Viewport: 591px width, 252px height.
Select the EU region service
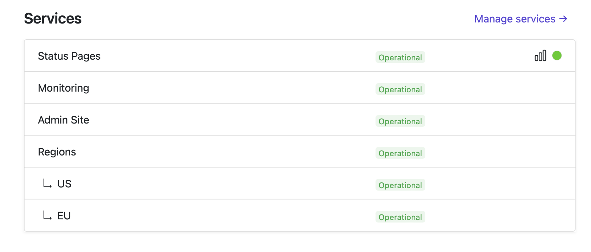point(64,216)
